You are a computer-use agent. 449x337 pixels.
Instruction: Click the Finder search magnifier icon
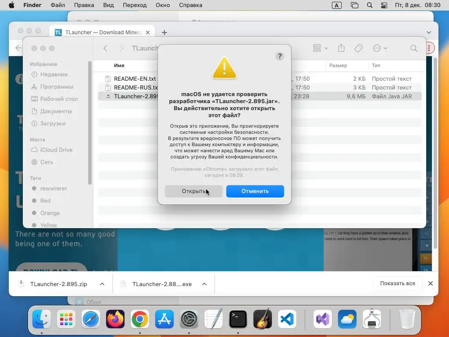point(413,48)
